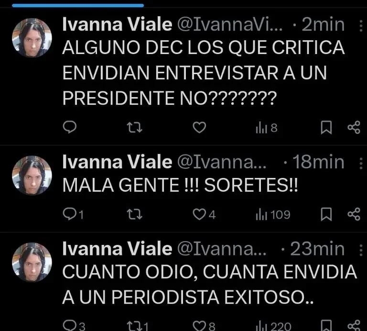This screenshot has width=367, height=331.
Task: Open the CUANTO ODIO, CUANTA ENVIDIA tweet text
Action: pos(210,285)
